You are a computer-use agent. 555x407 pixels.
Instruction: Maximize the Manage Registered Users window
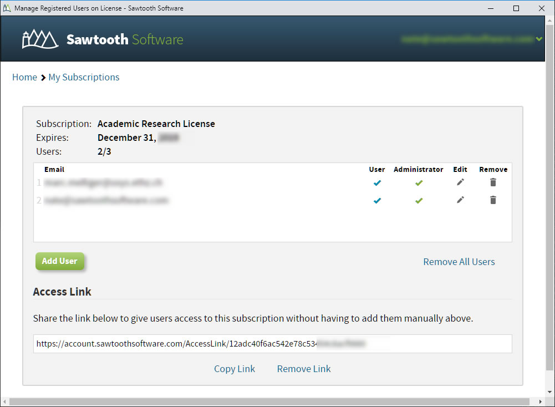tap(516, 8)
